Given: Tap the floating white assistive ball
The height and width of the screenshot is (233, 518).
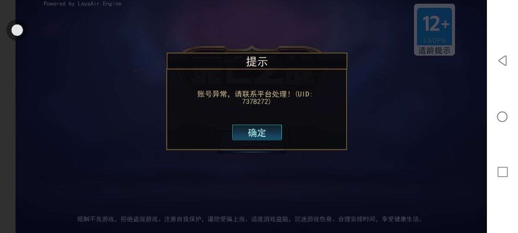Looking at the screenshot, I should (x=17, y=30).
